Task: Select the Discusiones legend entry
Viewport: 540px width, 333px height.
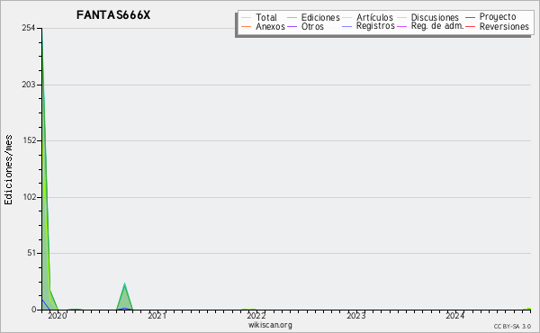Action: (428, 17)
